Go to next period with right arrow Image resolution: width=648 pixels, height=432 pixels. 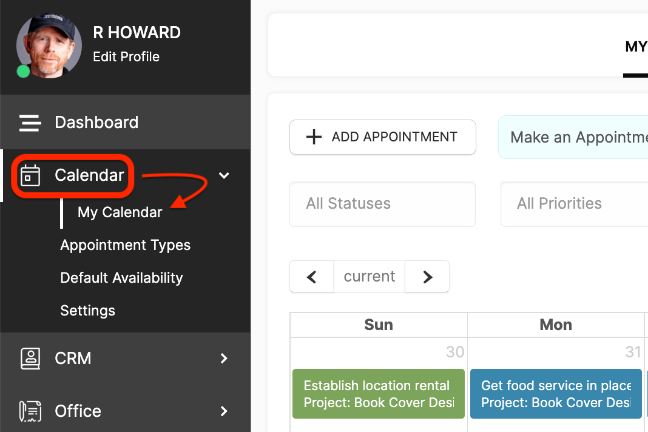[427, 277]
